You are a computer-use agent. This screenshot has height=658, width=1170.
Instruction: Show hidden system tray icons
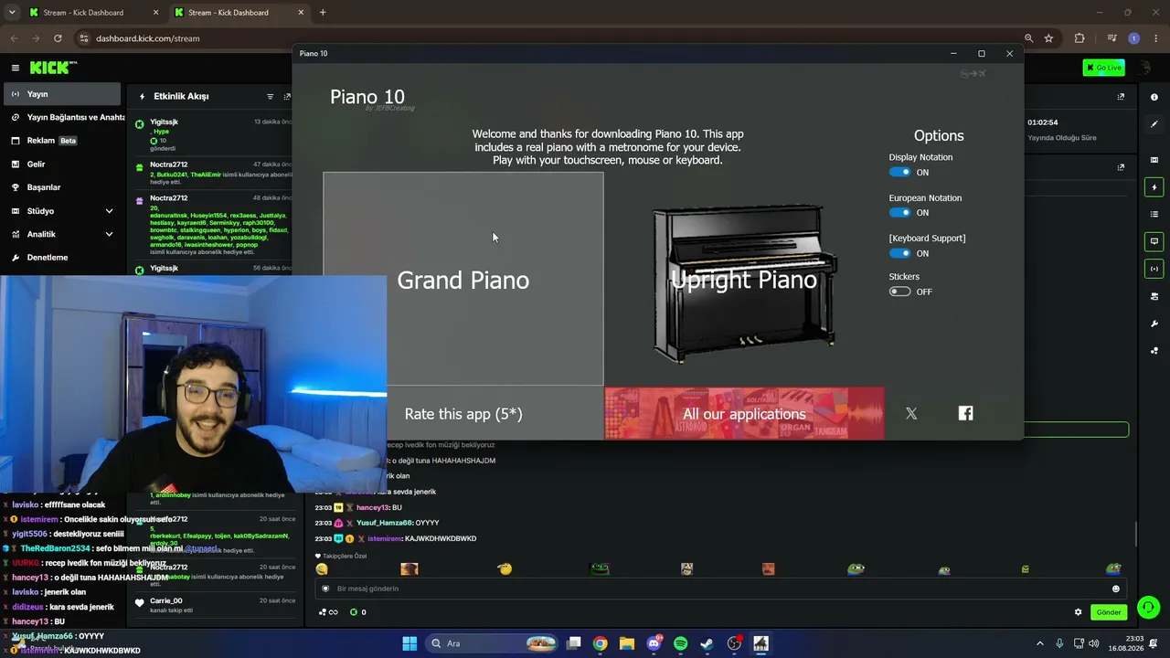pos(1039,643)
